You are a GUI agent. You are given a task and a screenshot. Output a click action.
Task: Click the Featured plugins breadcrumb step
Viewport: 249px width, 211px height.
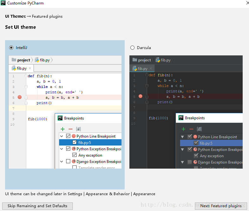pos(47,16)
